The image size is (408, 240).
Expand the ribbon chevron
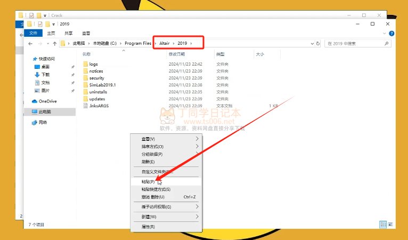click(385, 34)
